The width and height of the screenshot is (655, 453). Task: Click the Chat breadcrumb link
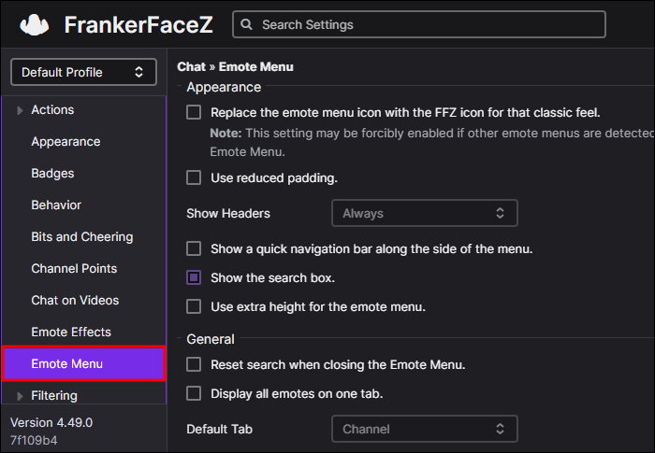(x=191, y=67)
